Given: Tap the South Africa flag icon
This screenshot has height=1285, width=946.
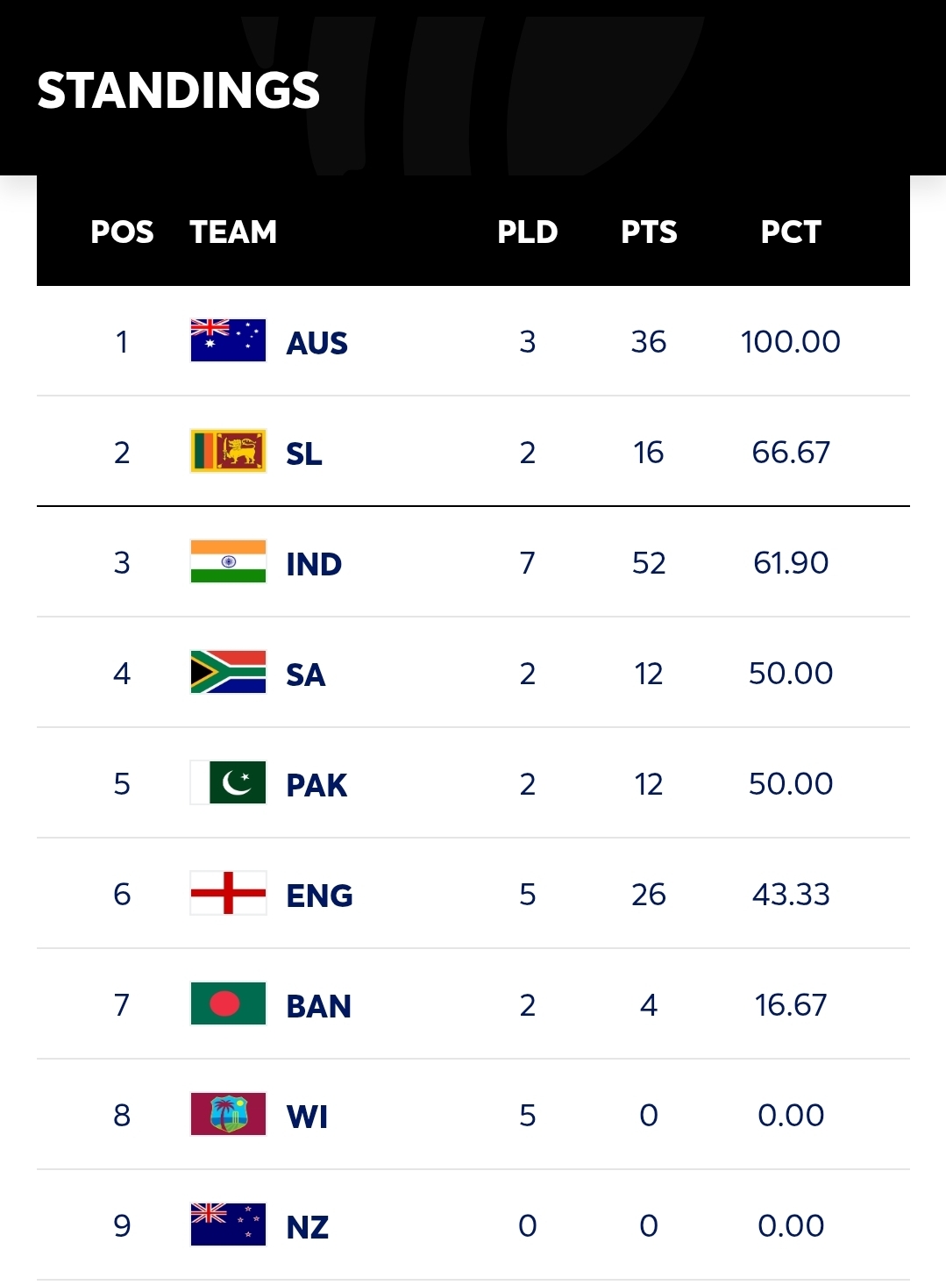Looking at the screenshot, I should (228, 672).
